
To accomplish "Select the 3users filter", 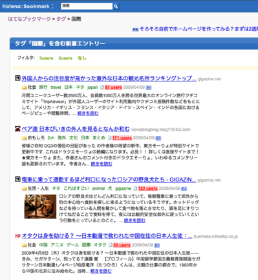I will [46, 58].
